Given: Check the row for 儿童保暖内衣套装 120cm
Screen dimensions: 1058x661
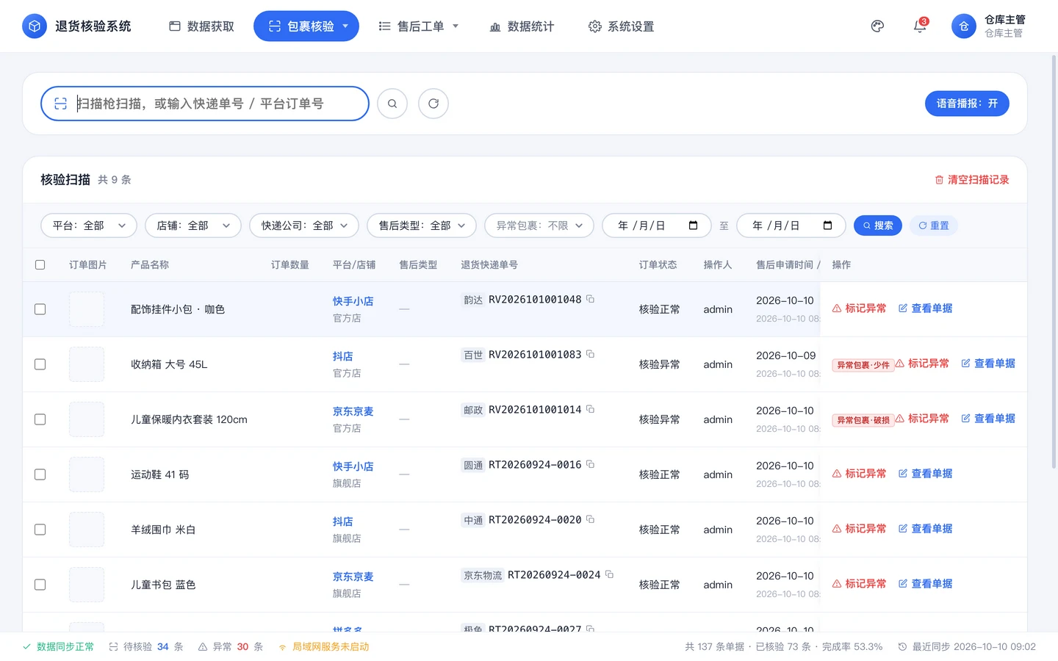Looking at the screenshot, I should pyautogui.click(x=40, y=419).
